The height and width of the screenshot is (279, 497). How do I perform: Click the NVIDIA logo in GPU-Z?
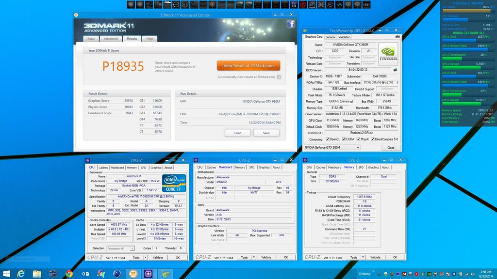coord(388,54)
